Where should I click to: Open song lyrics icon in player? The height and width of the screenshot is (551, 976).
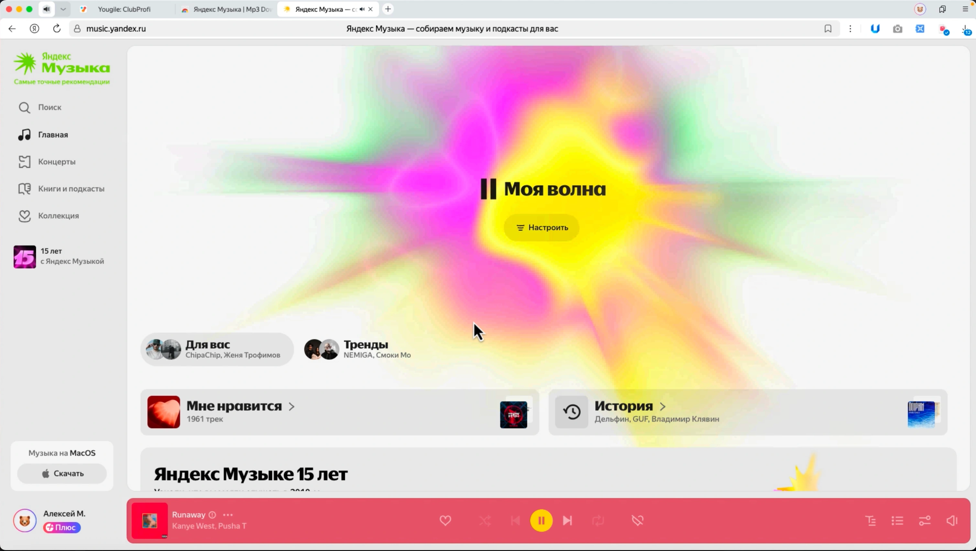[871, 520]
